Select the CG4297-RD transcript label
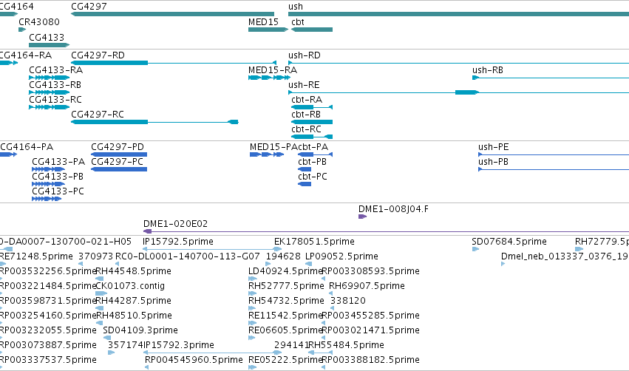The image size is (629, 371). pyautogui.click(x=98, y=55)
